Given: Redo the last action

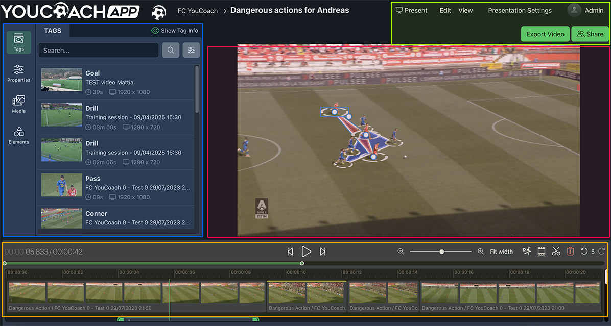Looking at the screenshot, I should point(602,252).
